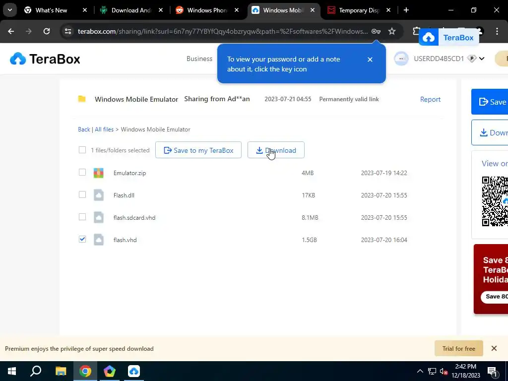Screen dimensions: 508x381
Task: Switch to the What's New tab
Action: point(56,10)
